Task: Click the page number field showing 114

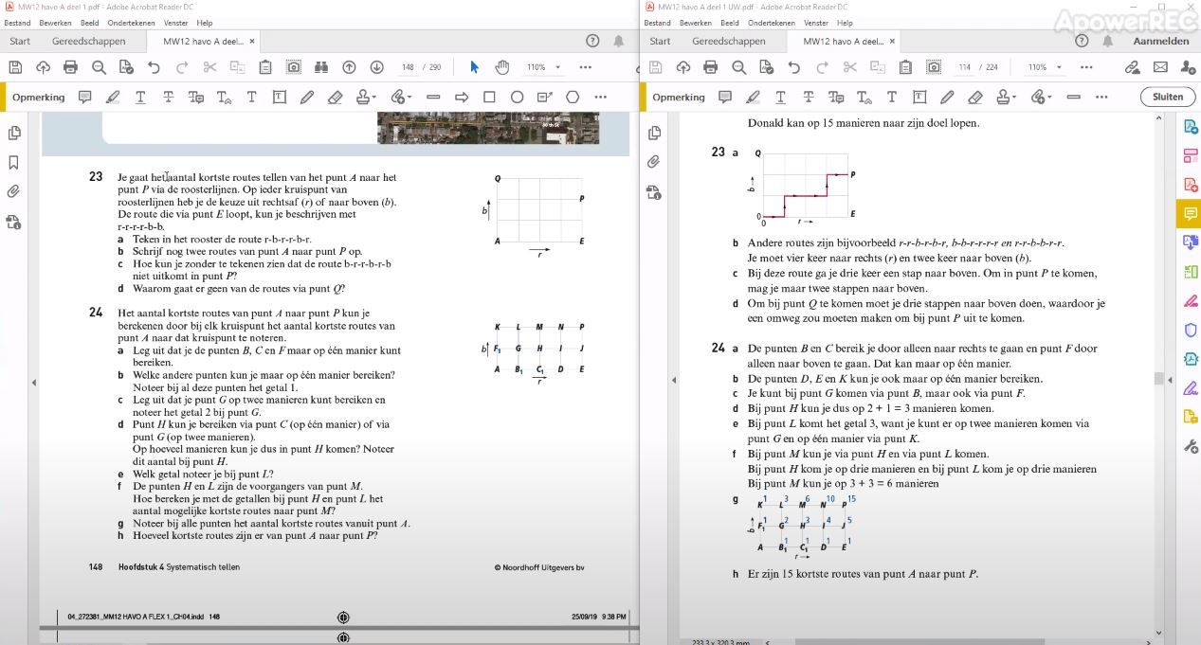Action: [x=965, y=67]
